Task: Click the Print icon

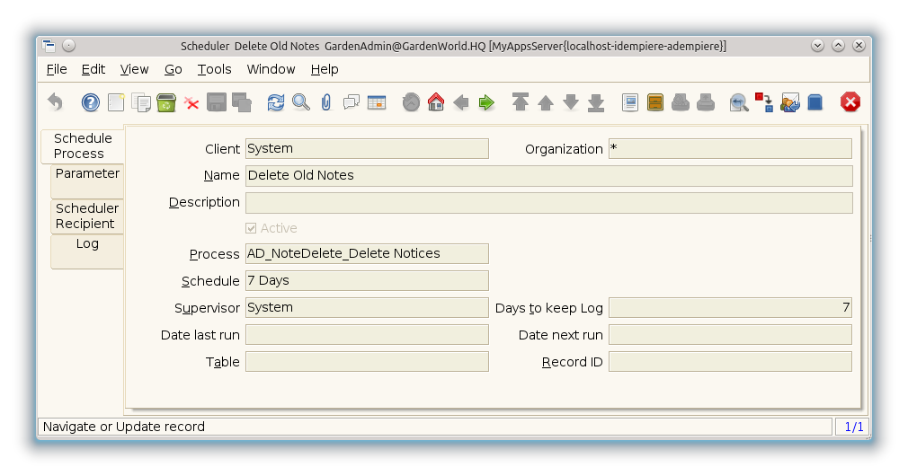Action: coord(706,102)
